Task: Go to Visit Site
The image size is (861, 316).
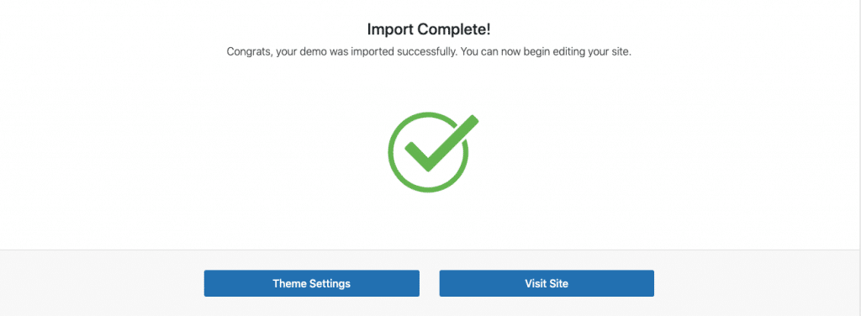Action: [547, 283]
